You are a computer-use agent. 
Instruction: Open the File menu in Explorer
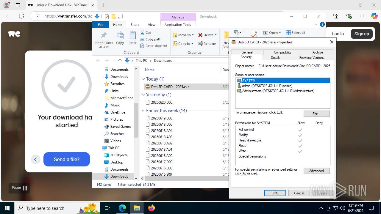(x=101, y=25)
